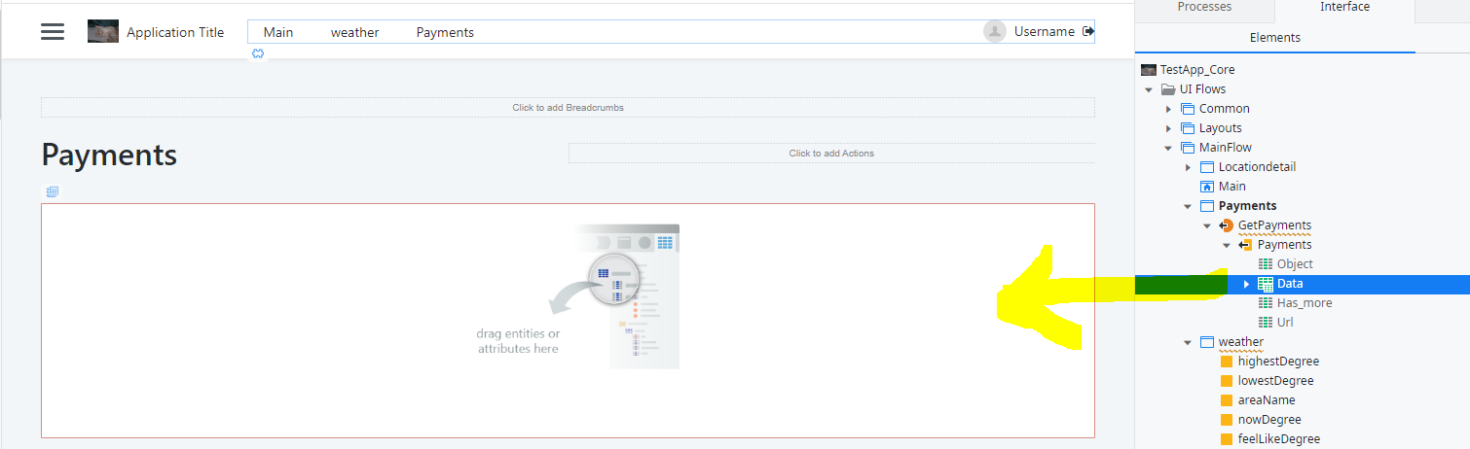The image size is (1470, 449).
Task: Open the hamburger menu icon
Action: 53,31
